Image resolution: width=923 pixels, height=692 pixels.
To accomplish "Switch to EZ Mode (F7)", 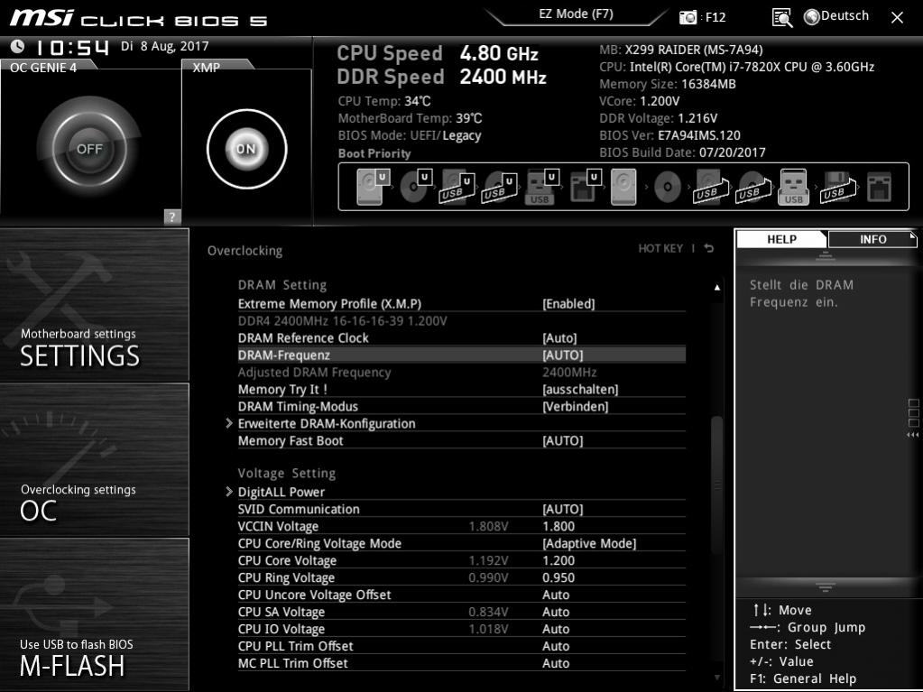I will 576,14.
